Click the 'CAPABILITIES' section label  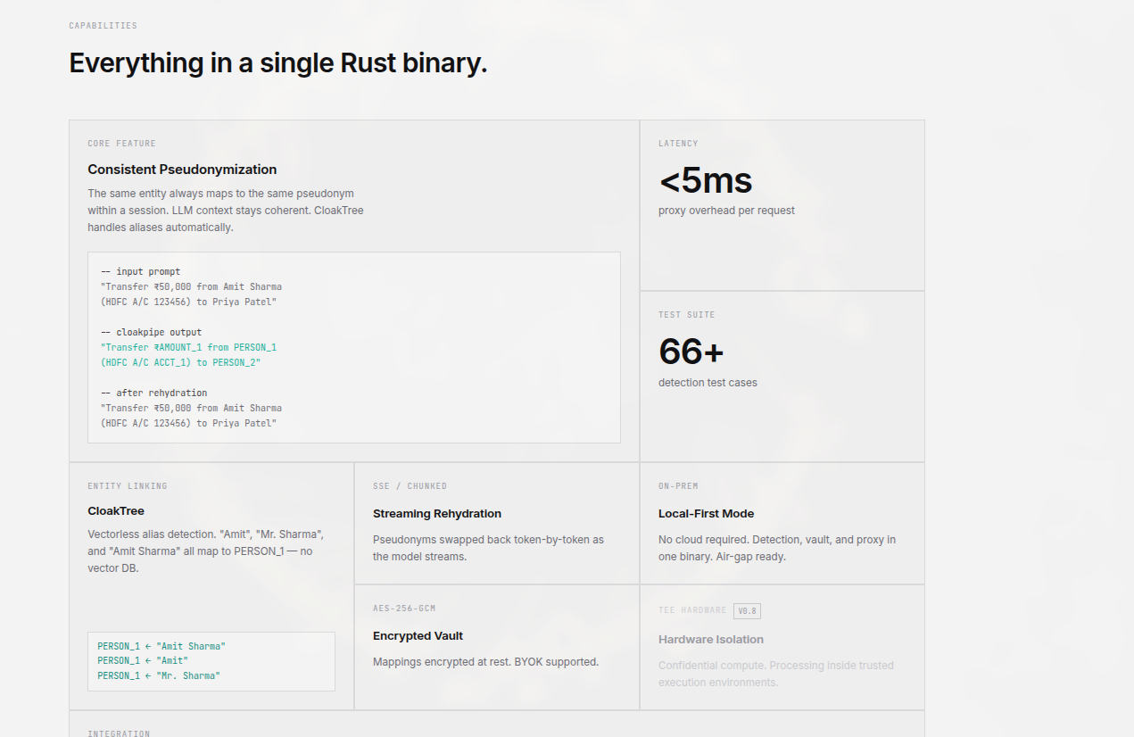tap(103, 26)
